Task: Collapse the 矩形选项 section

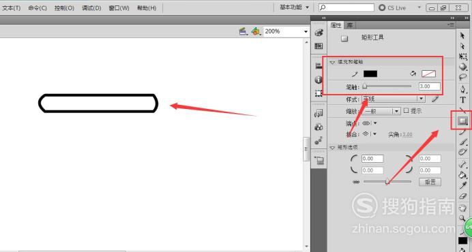Action: coord(332,148)
